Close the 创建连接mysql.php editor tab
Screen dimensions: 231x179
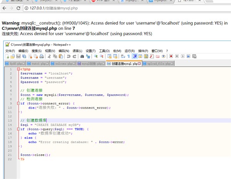[139, 63]
